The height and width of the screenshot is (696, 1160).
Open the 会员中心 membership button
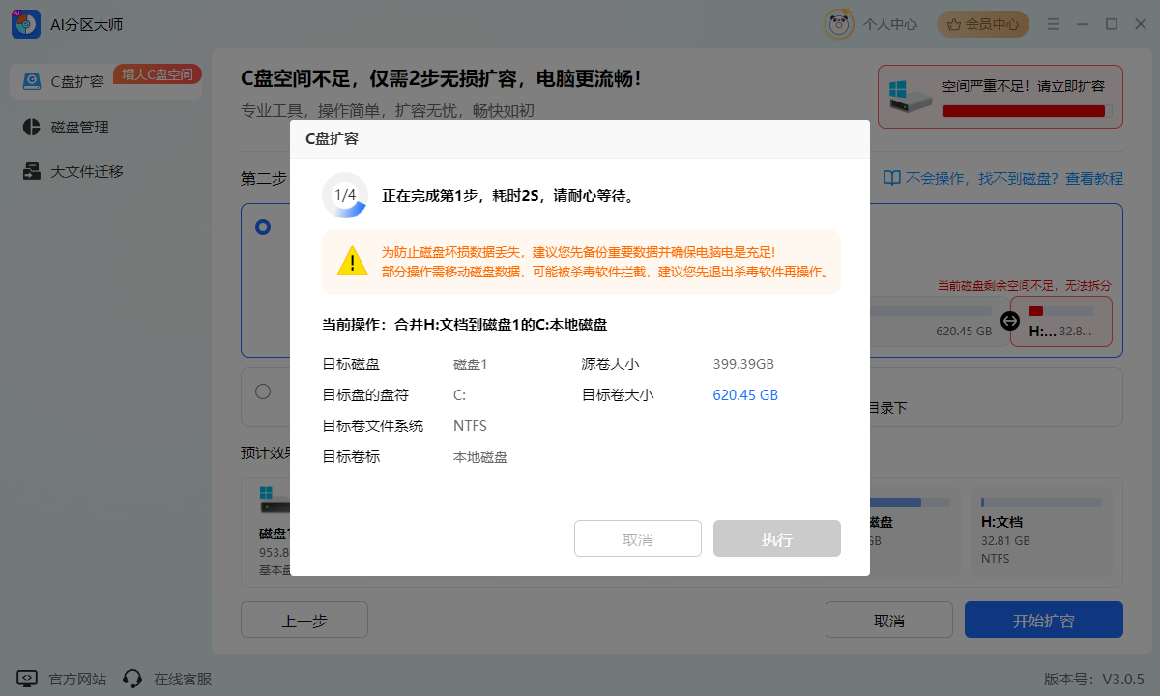point(983,24)
